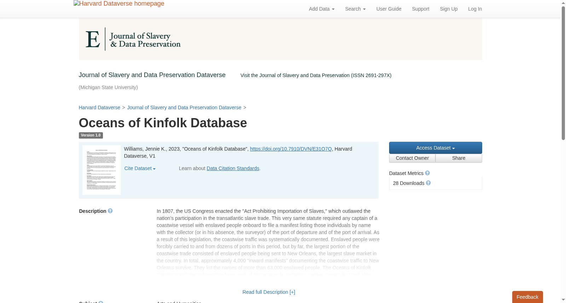Image resolution: width=566 pixels, height=303 pixels.
Task: Click the Description help question-mark icon
Action: coord(110,211)
